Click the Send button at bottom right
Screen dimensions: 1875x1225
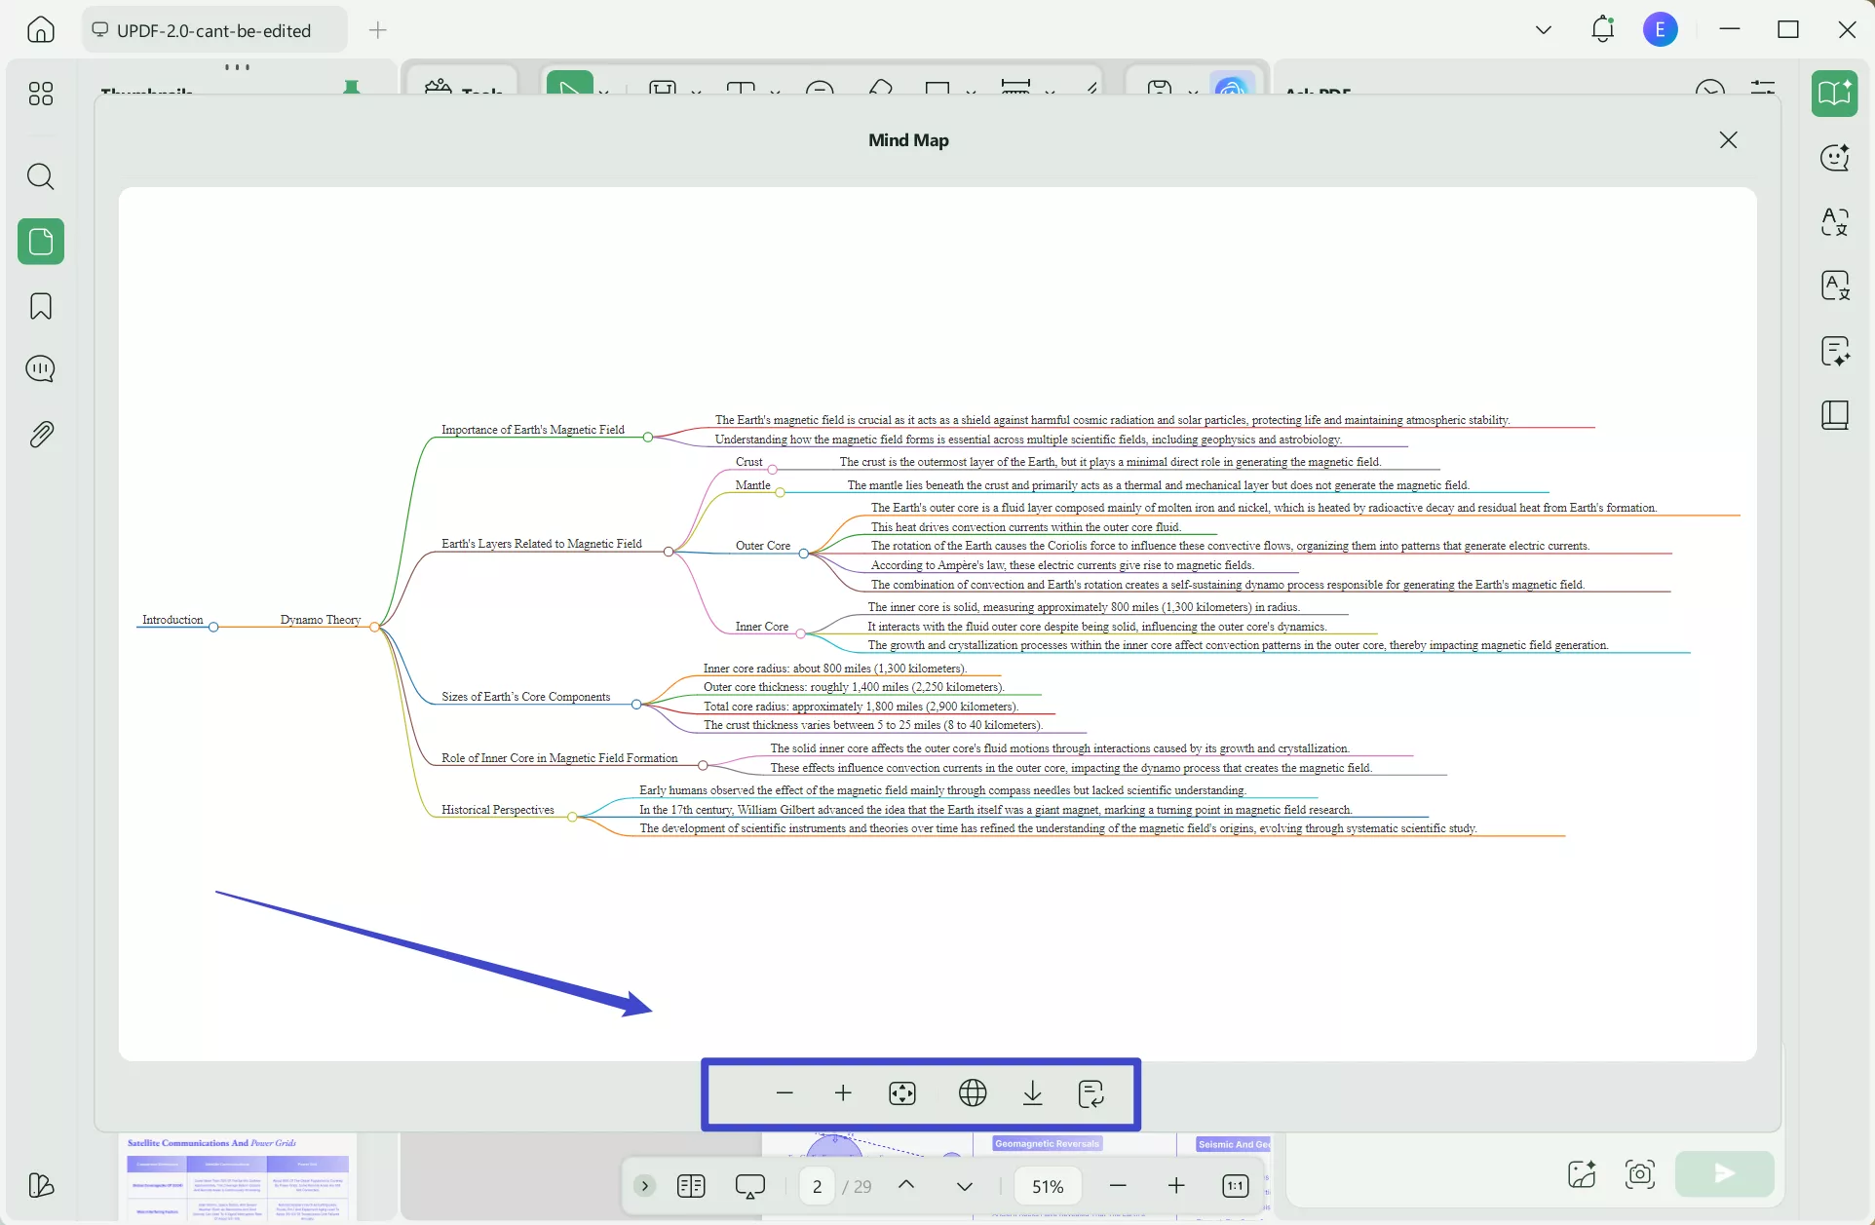[1724, 1174]
